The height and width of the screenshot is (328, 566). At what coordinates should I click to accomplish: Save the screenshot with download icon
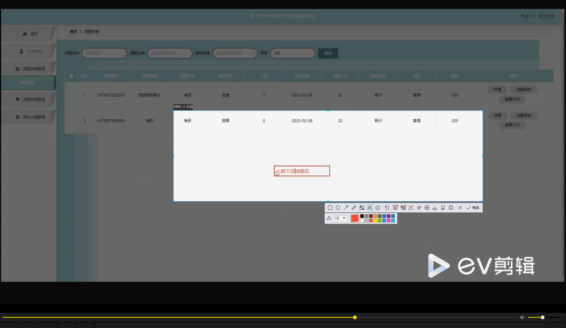click(435, 208)
